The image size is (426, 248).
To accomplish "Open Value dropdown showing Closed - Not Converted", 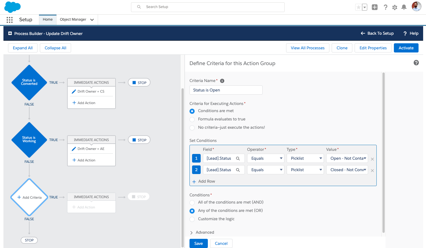I will click(347, 170).
